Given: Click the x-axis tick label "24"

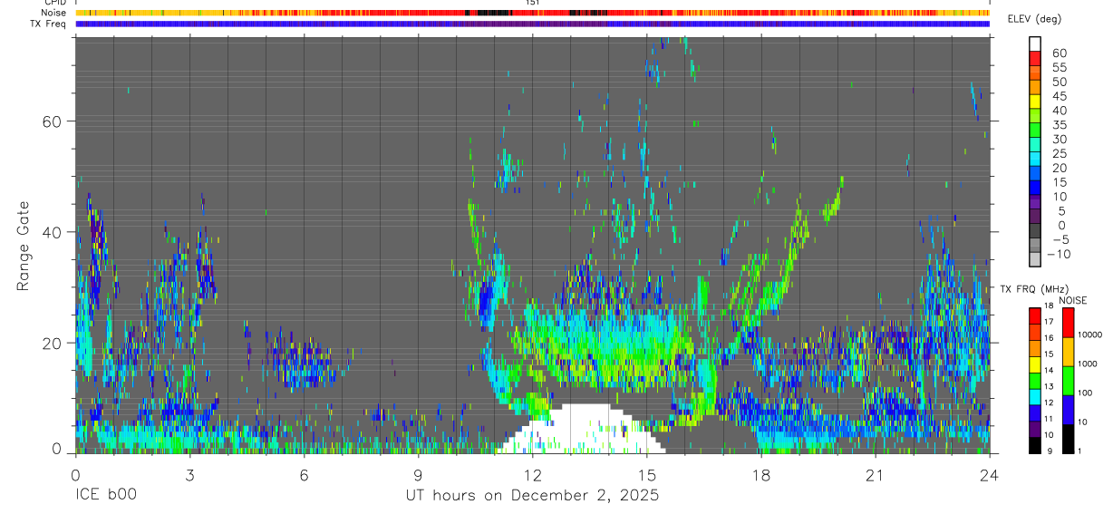Looking at the screenshot, I should [x=989, y=475].
